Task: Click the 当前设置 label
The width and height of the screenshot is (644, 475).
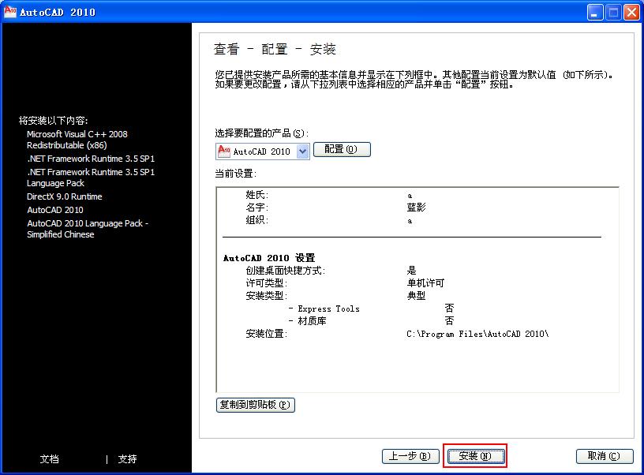Action: click(x=236, y=174)
